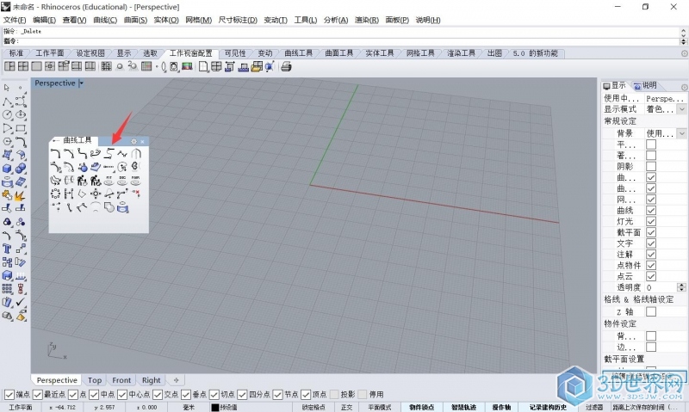689x412 pixels.
Task: Uncheck the 点物件 checkbox in display panel
Action: pyautogui.click(x=651, y=265)
